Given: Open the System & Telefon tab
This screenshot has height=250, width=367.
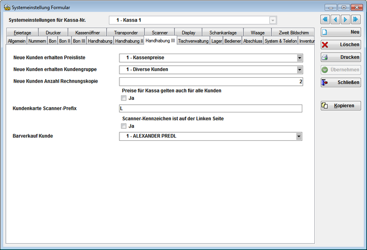Looking at the screenshot, I should [281, 41].
